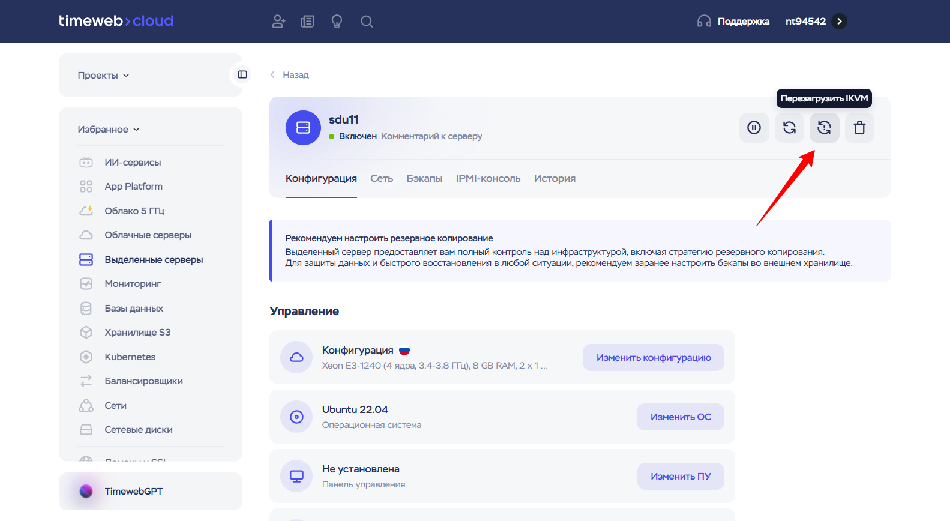Open the news document icon in header
The width and height of the screenshot is (950, 521).
pos(308,22)
